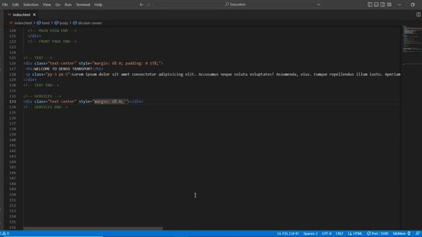Split the editor to the right

pos(418,14)
